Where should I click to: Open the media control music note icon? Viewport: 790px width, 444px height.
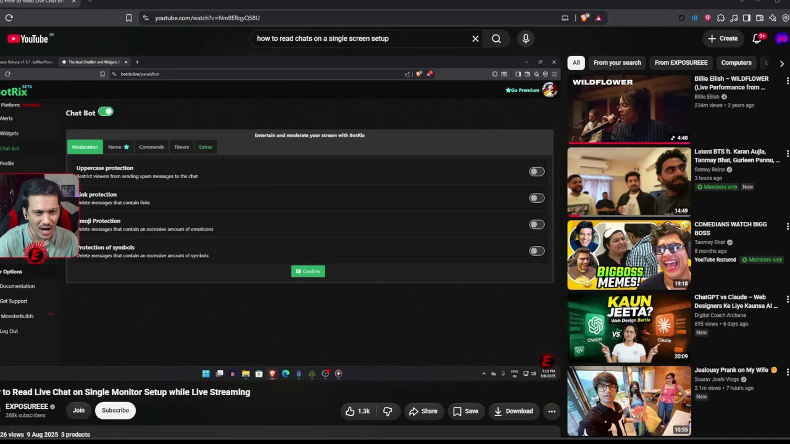(734, 18)
